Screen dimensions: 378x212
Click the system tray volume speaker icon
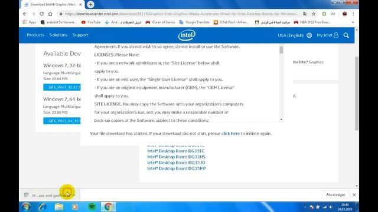tap(331, 207)
